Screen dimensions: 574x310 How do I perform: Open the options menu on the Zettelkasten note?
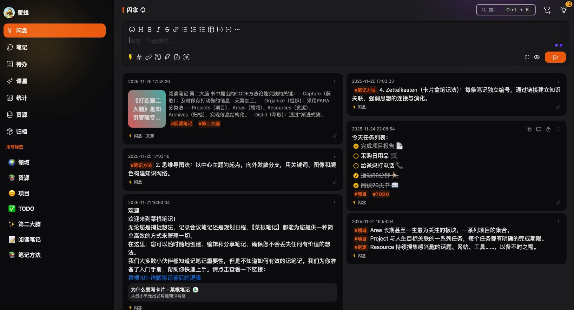(x=558, y=81)
